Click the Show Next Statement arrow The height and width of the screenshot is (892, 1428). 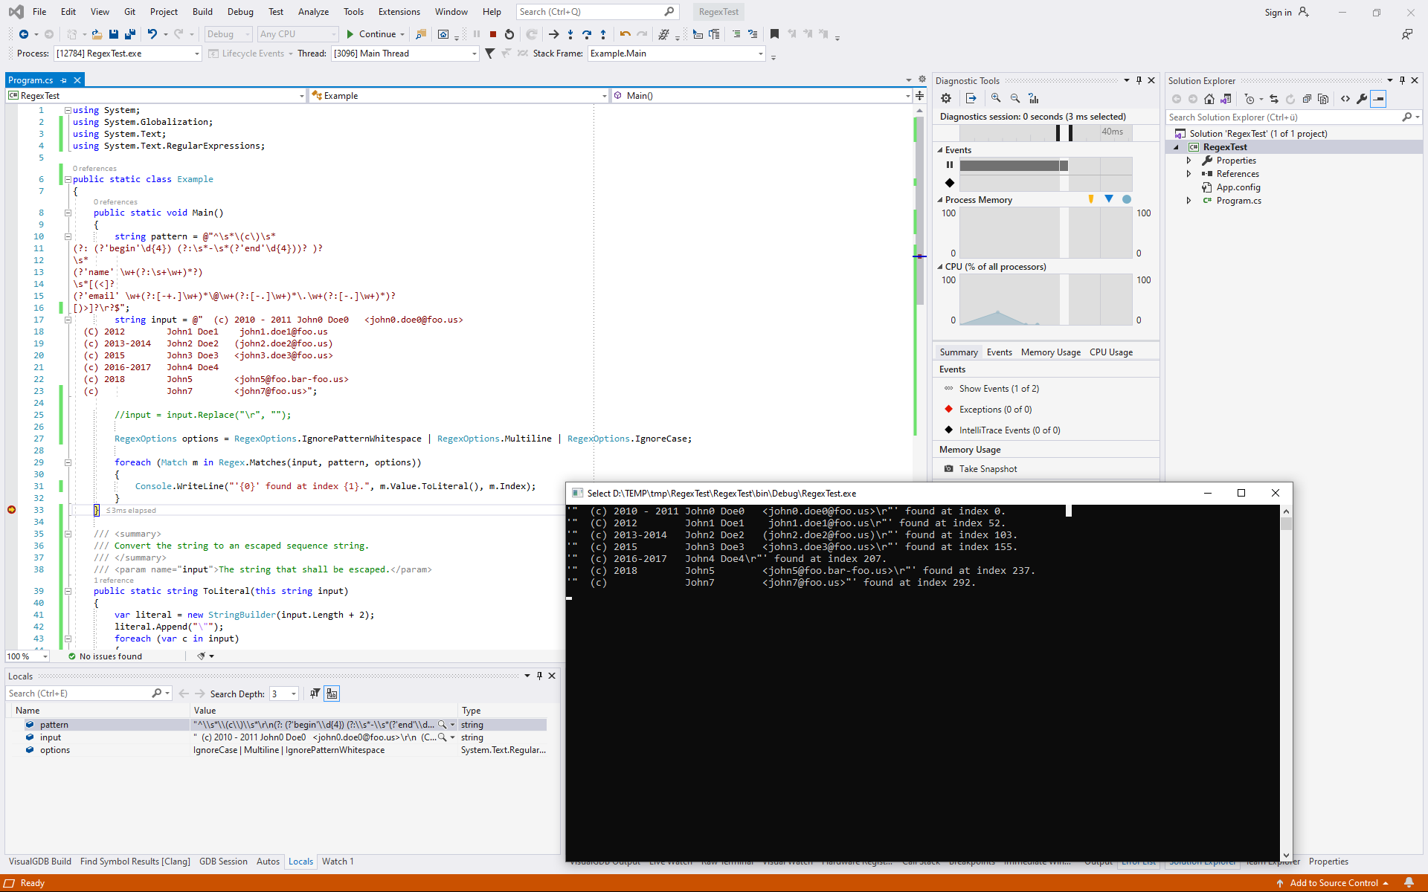[x=553, y=34]
